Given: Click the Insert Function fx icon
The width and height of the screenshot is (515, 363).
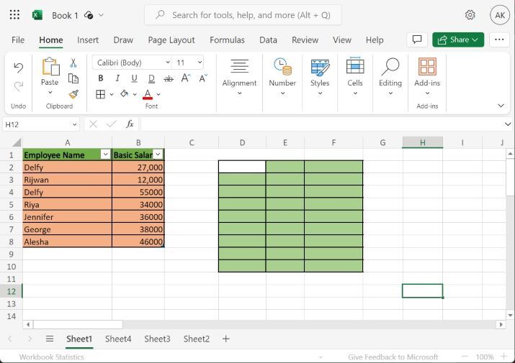Looking at the screenshot, I should 130,124.
